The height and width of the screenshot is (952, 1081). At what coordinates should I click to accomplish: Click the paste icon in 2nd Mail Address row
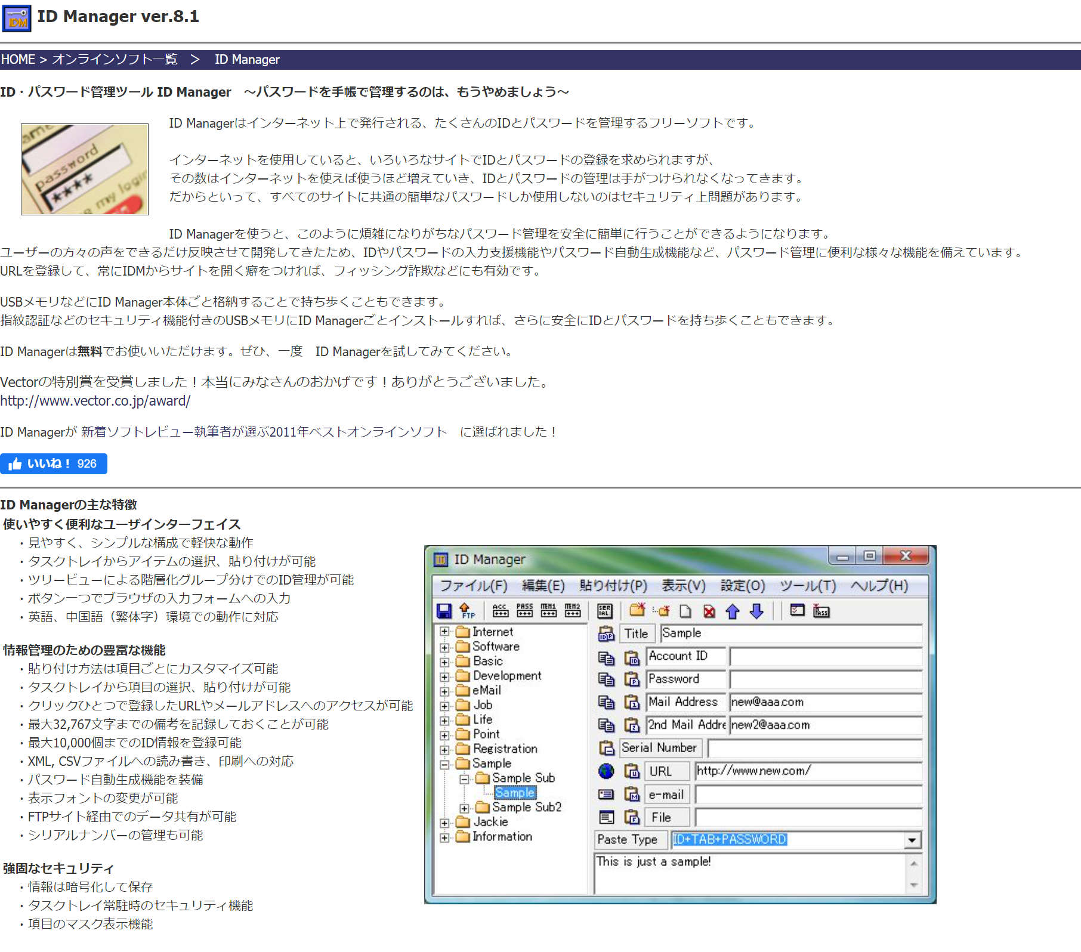632,725
